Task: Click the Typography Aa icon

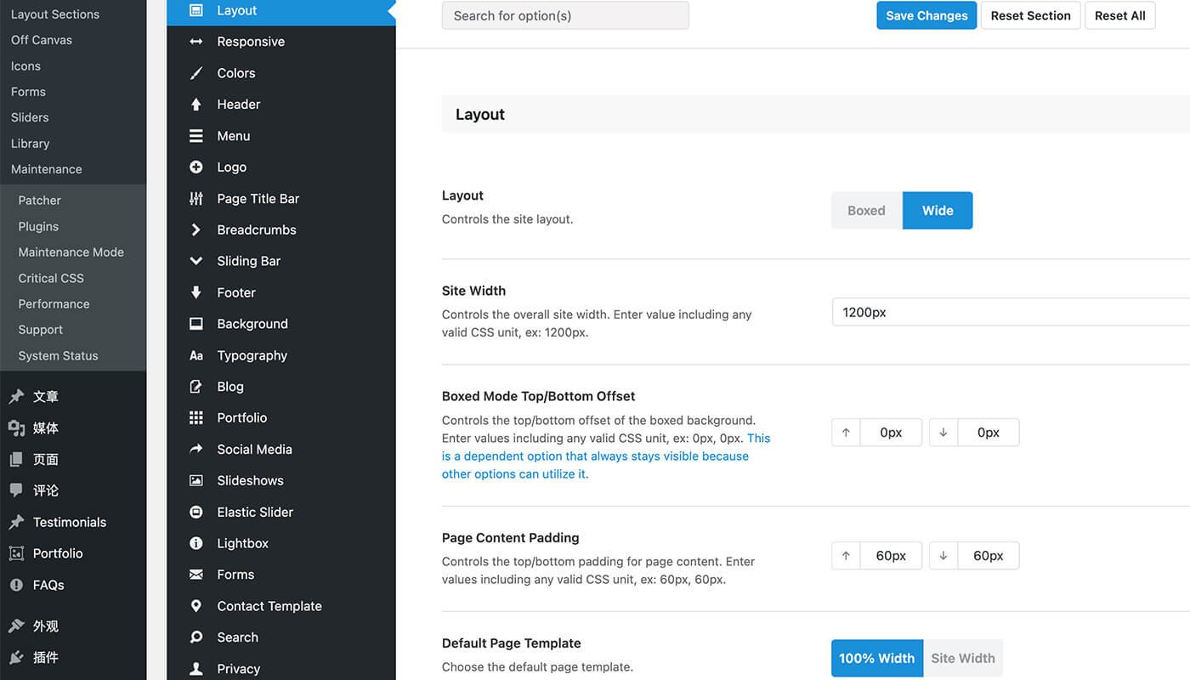Action: coord(196,355)
